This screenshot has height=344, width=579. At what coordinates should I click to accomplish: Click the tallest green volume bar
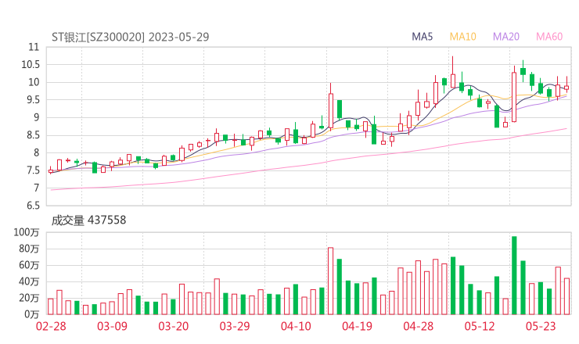coord(514,275)
